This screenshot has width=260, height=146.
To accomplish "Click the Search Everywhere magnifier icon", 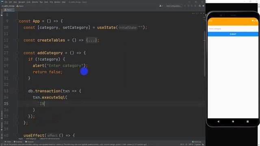I will tap(200, 6).
